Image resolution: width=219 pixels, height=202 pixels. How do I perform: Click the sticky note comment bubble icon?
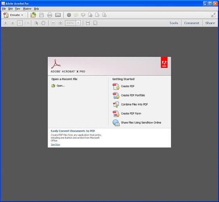(x=76, y=15)
